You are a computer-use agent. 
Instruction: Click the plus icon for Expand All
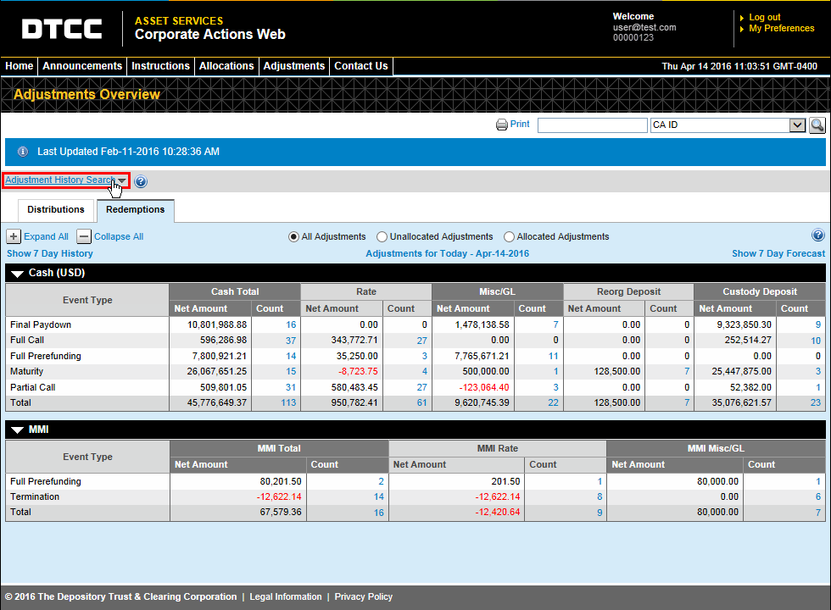click(x=14, y=236)
